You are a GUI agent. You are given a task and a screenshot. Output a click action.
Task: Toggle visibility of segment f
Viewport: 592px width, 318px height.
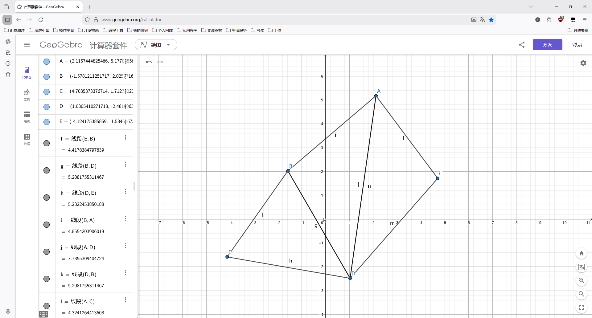tap(47, 143)
